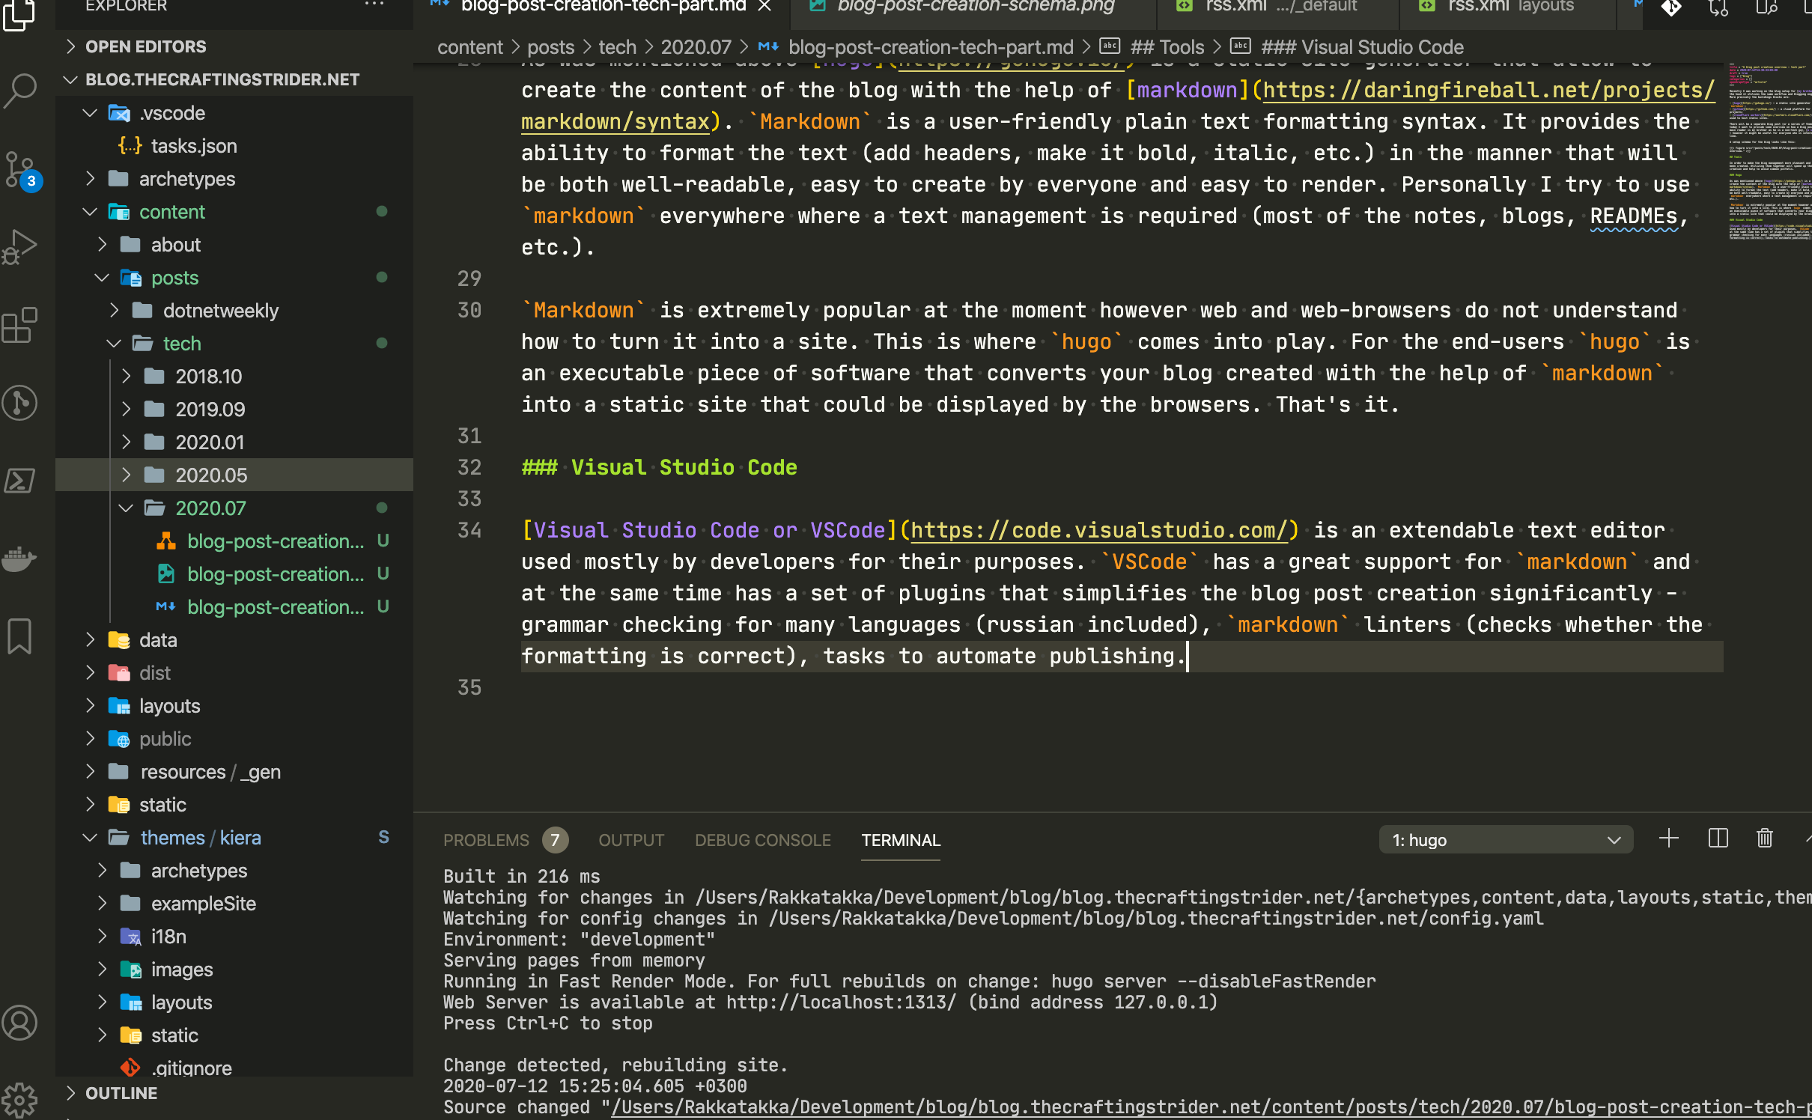Open the .gitignore file
Screen dimensions: 1812x1120
click(191, 1067)
